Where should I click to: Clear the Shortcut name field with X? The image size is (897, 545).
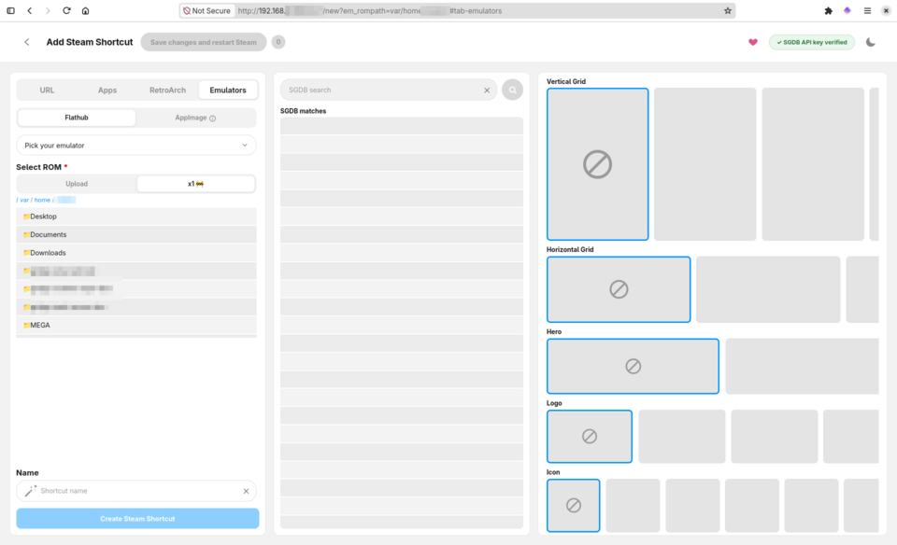pyautogui.click(x=246, y=491)
